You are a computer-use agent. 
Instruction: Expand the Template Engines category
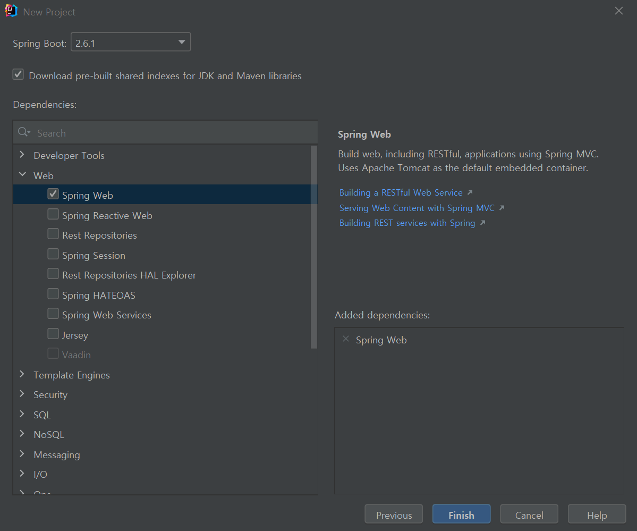pos(22,374)
